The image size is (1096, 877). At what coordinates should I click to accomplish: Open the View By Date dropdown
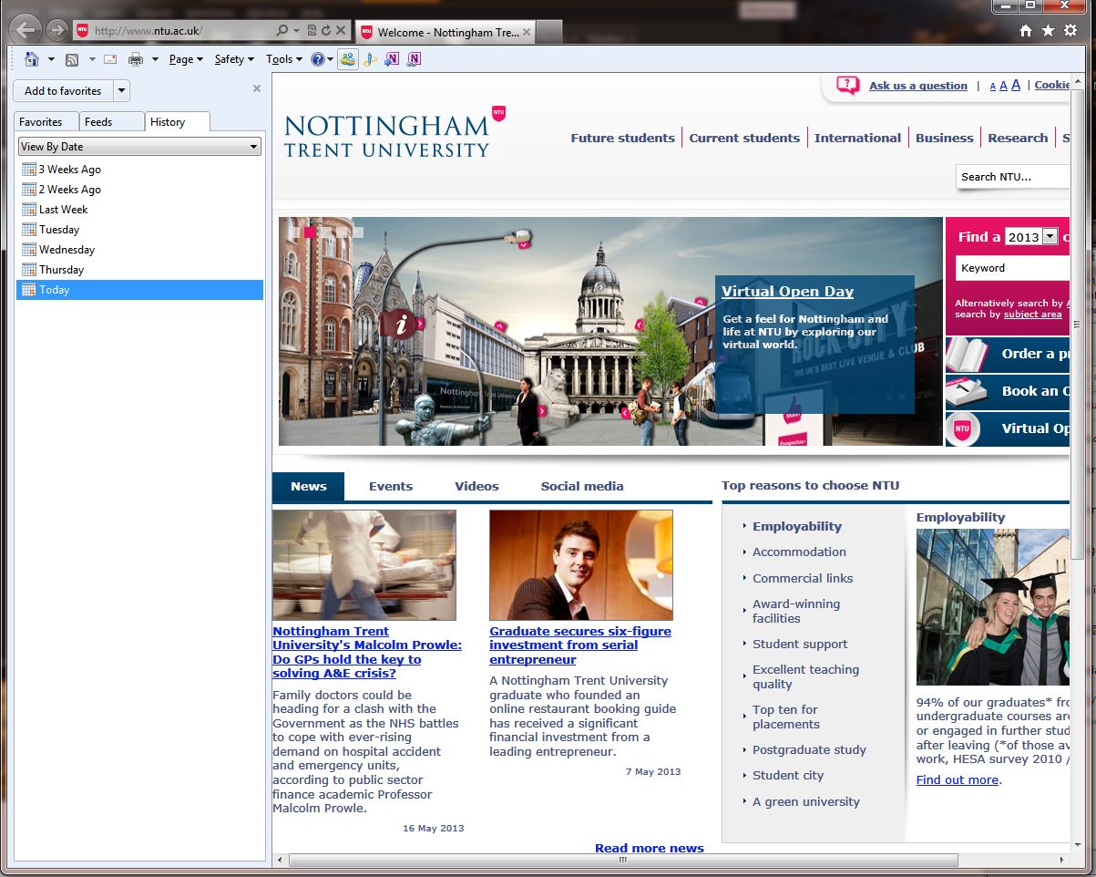point(139,147)
